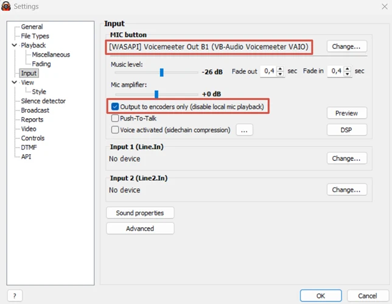Viewport: 392px width, 304px height.
Task: Open the Broadcast settings page
Action: coord(35,110)
